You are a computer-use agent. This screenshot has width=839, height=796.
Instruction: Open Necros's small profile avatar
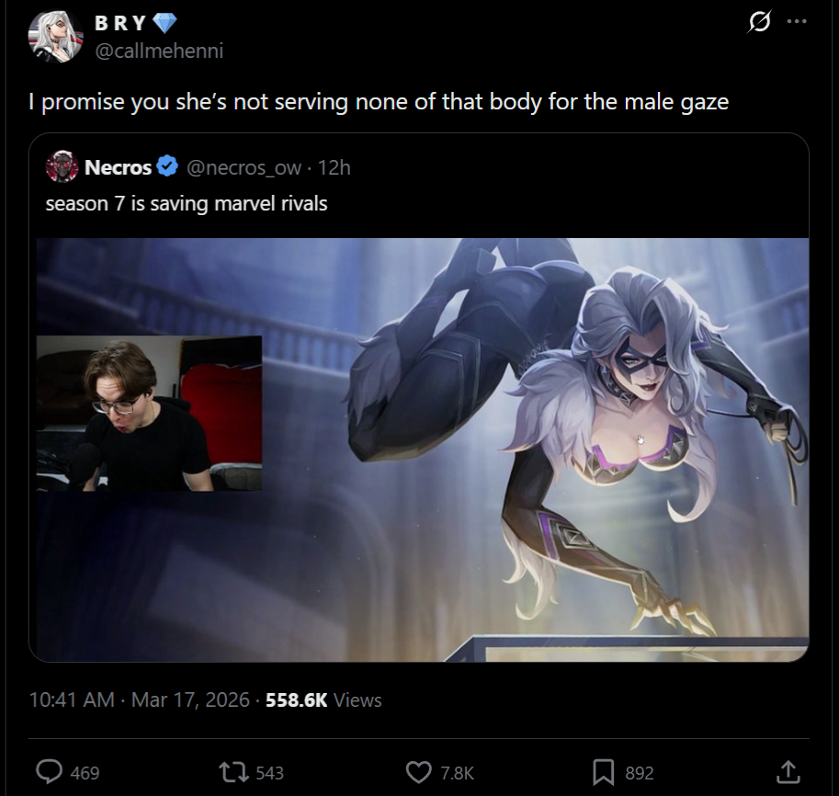[x=62, y=167]
